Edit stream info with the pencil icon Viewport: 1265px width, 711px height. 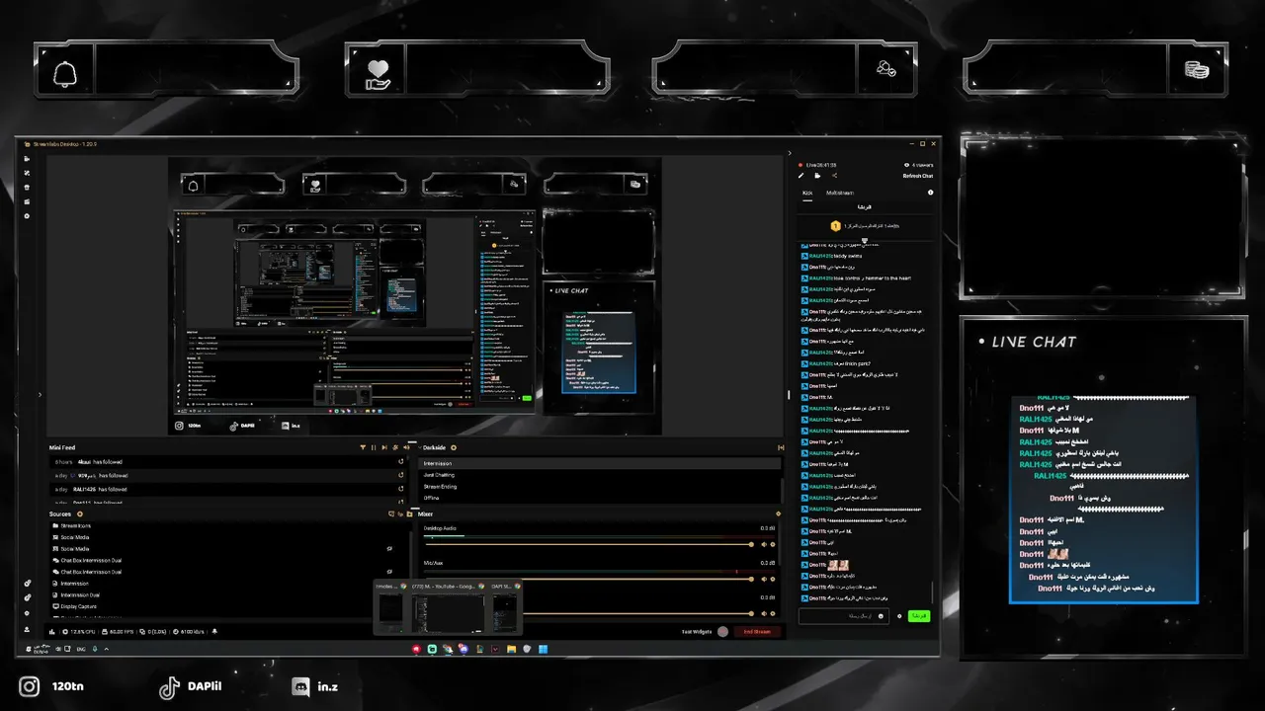[x=801, y=176]
